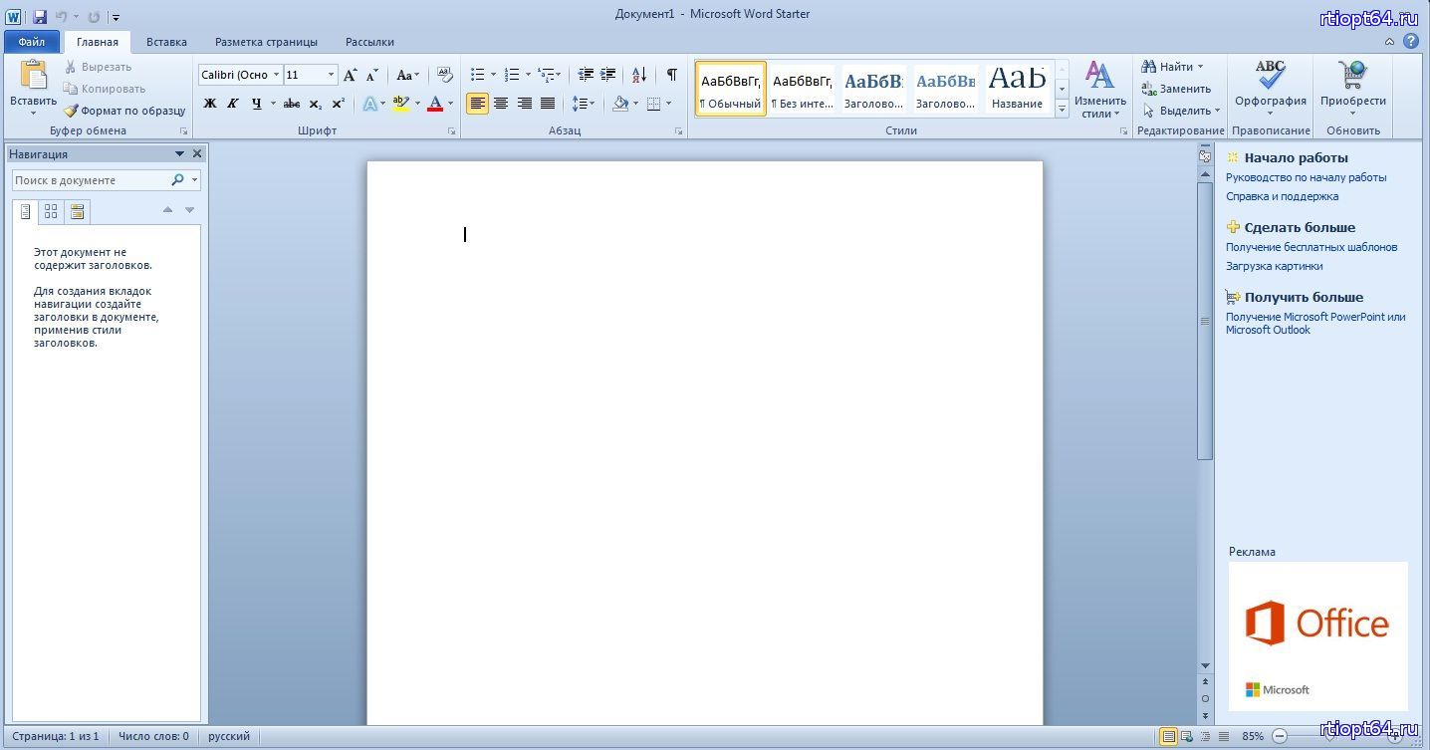Viewport: 1430px width, 750px height.
Task: Toggle italic К formatting
Action: pyautogui.click(x=233, y=104)
